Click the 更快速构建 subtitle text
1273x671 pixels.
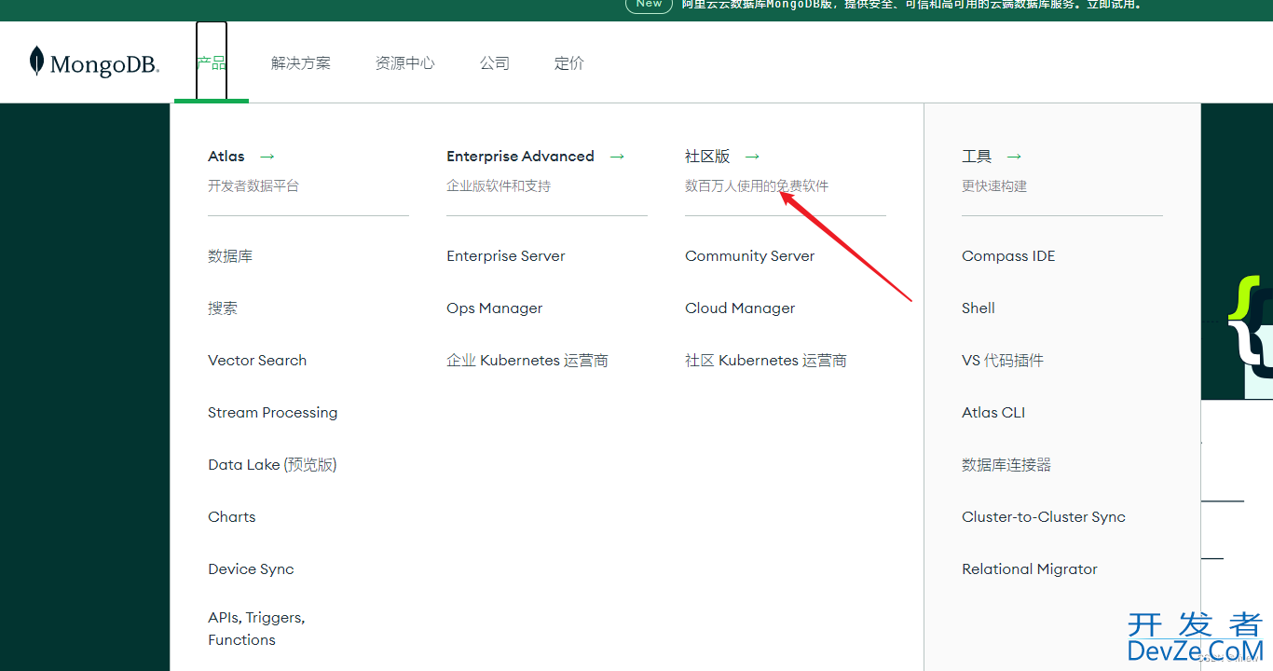(994, 186)
